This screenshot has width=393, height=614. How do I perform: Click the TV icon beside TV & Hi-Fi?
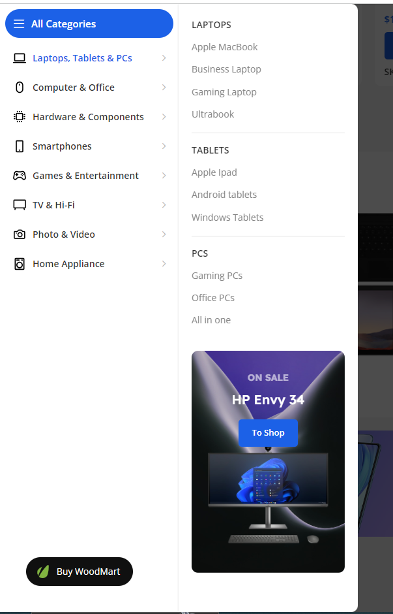19,205
